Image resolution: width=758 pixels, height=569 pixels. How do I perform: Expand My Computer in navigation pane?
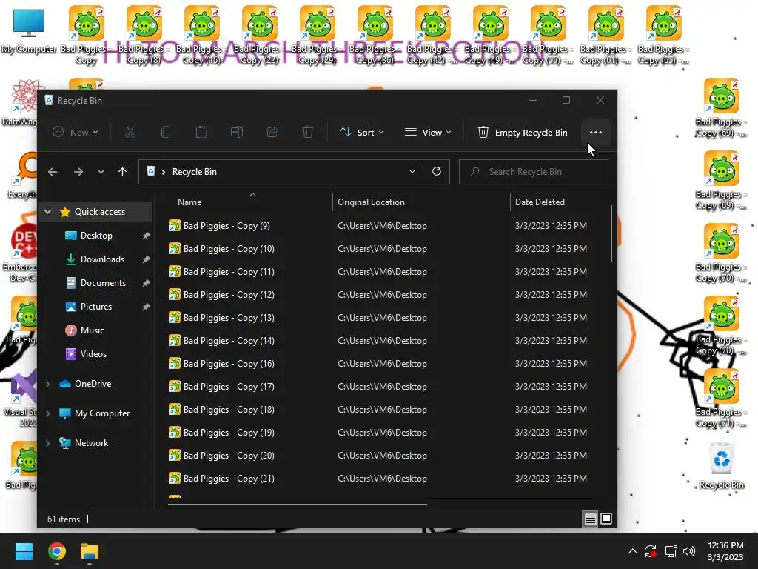tap(48, 413)
